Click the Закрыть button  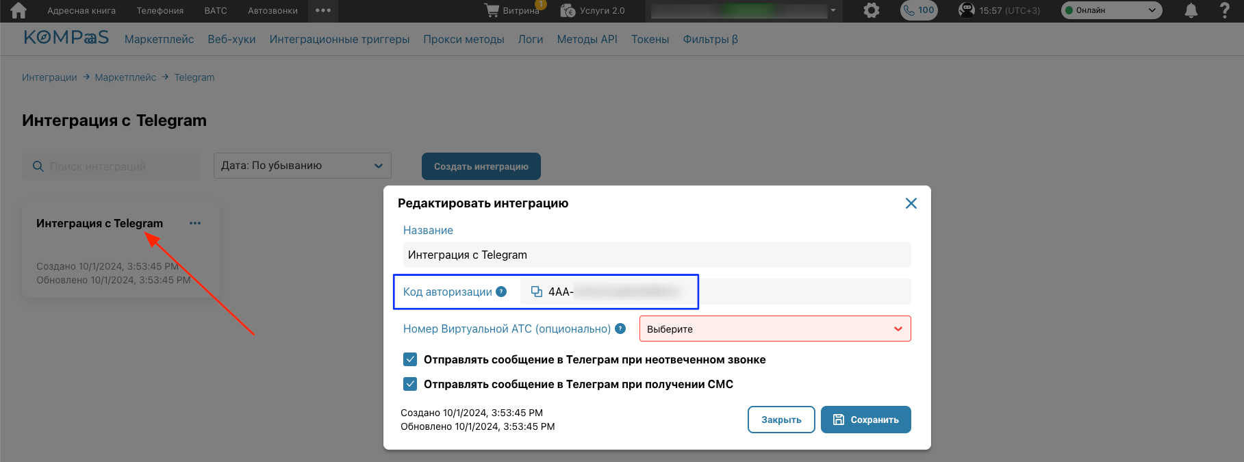click(781, 420)
